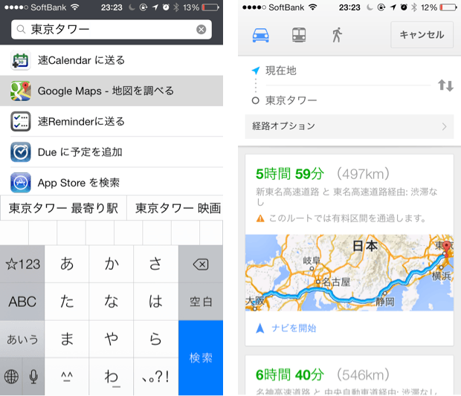
Task: Tap the chevron on 経路オプション row
Action: tap(444, 126)
